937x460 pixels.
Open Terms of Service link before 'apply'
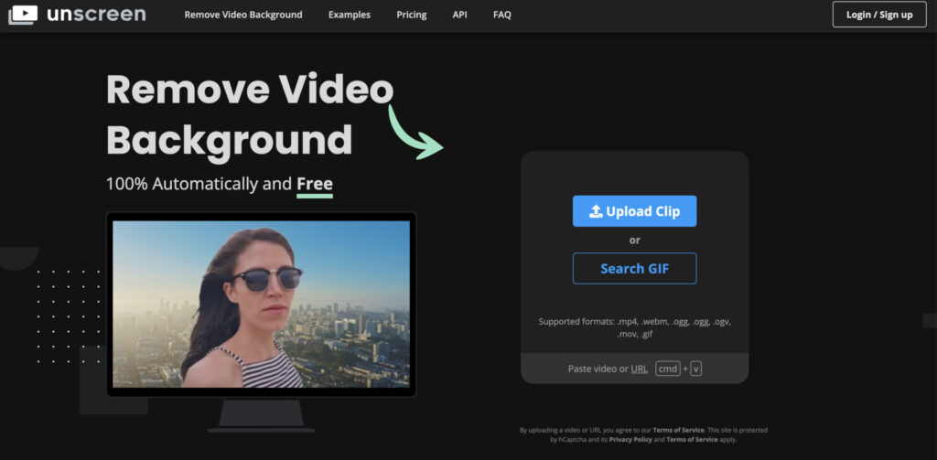[692, 440]
